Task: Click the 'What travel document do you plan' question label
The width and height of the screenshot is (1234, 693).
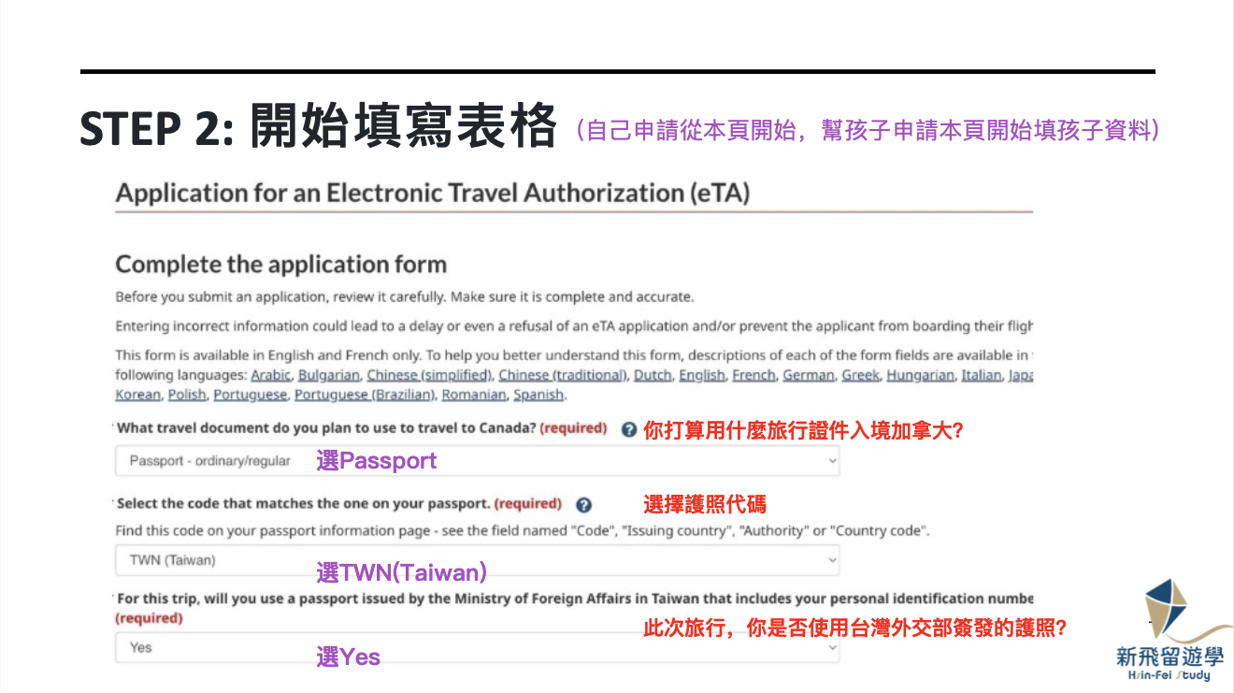Action: click(326, 428)
